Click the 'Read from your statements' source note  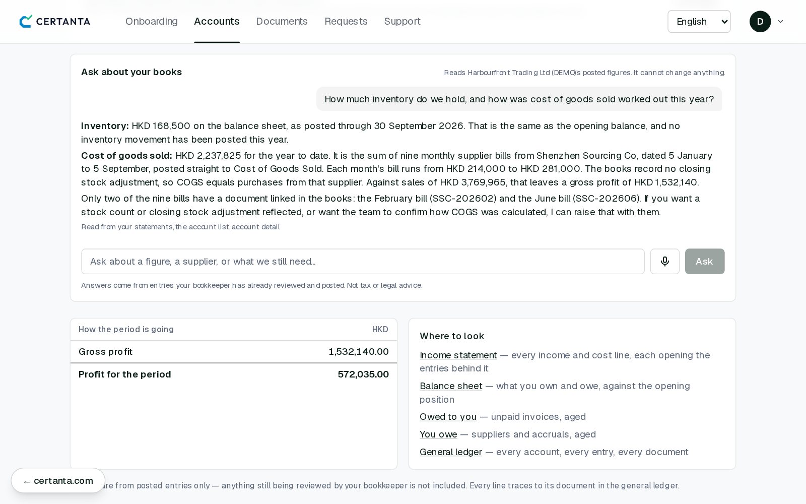pos(180,227)
